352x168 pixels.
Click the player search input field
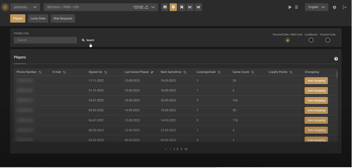click(45, 40)
